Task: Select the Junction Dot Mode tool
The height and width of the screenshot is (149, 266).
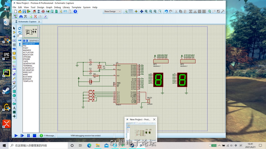Action: (x=14, y=37)
